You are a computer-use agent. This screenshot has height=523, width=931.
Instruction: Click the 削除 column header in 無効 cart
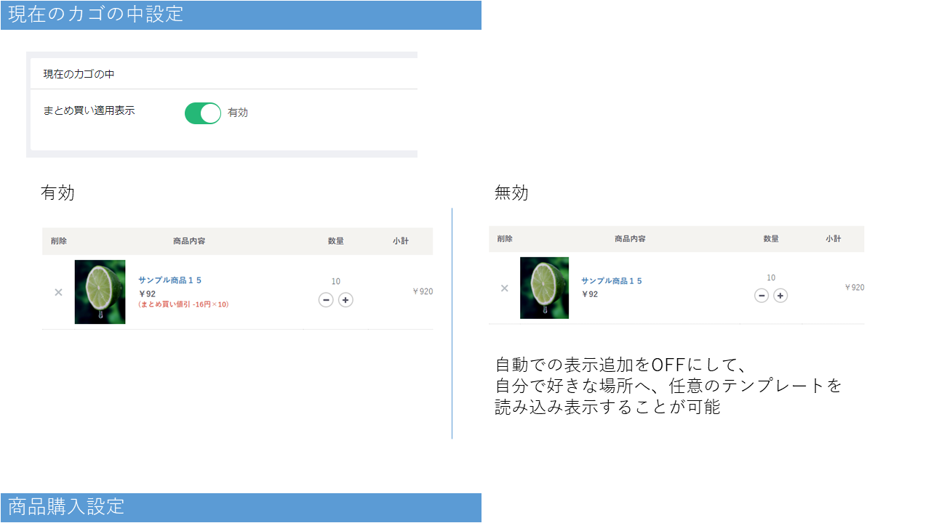[505, 239]
